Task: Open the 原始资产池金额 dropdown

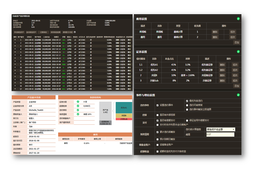Action: [221, 129]
